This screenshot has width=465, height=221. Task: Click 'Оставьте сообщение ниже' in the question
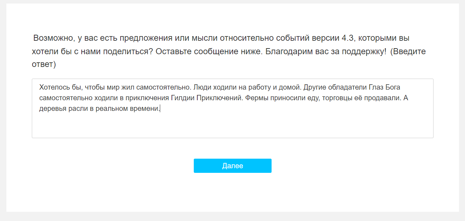pos(209,51)
